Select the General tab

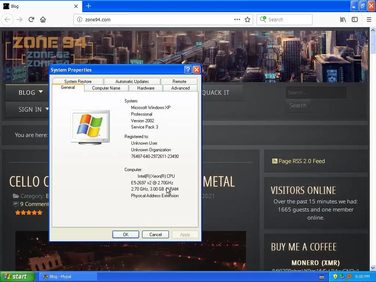point(68,87)
